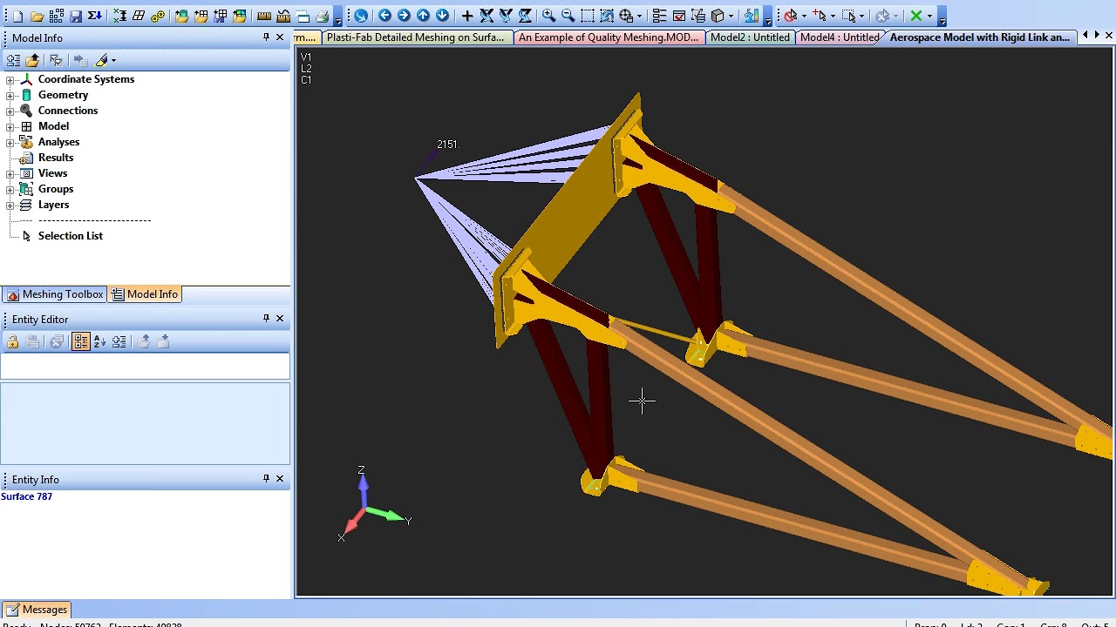The width and height of the screenshot is (1116, 627).
Task: Switch to Model2 : Untitled tab
Action: click(x=750, y=37)
